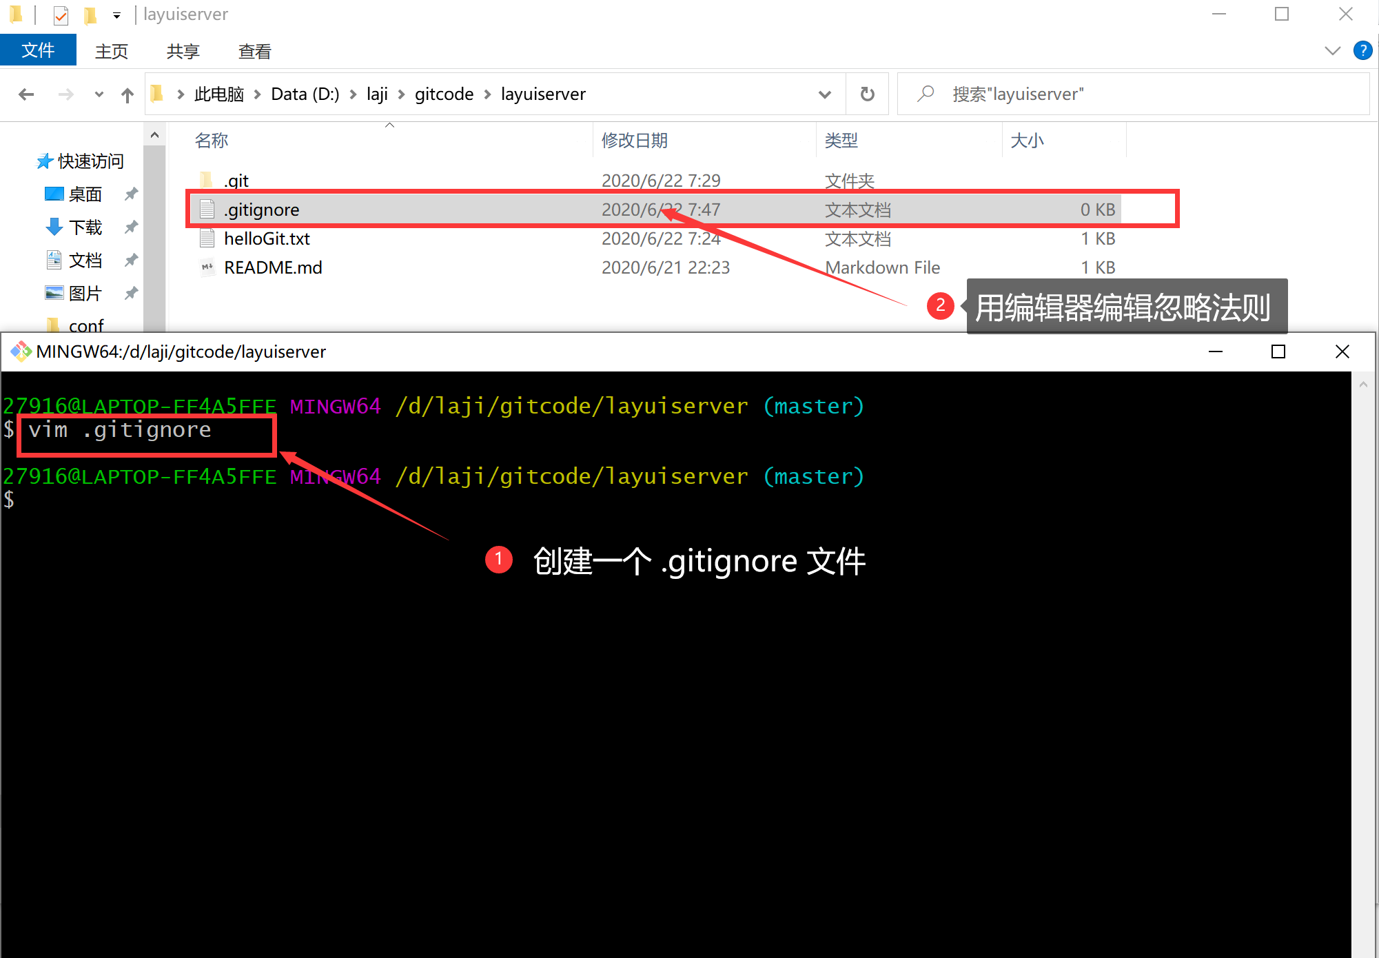Unpin 文档 using its pin icon
This screenshot has width=1379, height=958.
click(131, 261)
